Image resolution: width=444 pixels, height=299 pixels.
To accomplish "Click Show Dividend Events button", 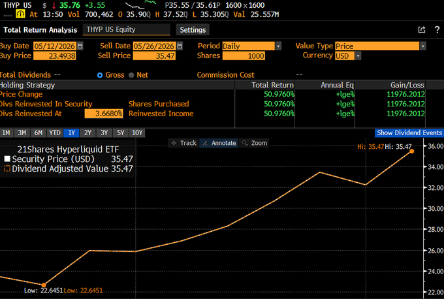I will (409, 133).
